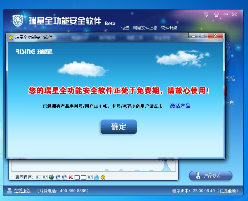Click the 高危 text behind the dialog
The height and width of the screenshot is (201, 248).
click(x=230, y=78)
